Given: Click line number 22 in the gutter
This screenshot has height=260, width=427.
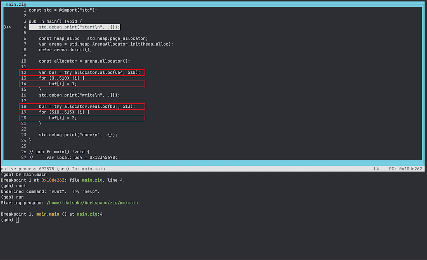Looking at the screenshot, I should 23,129.
